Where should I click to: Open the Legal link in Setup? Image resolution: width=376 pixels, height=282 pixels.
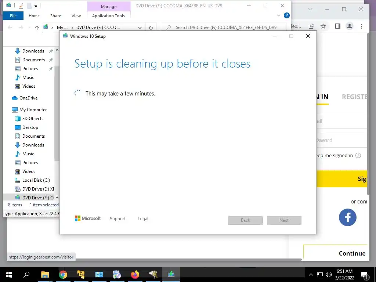click(143, 219)
